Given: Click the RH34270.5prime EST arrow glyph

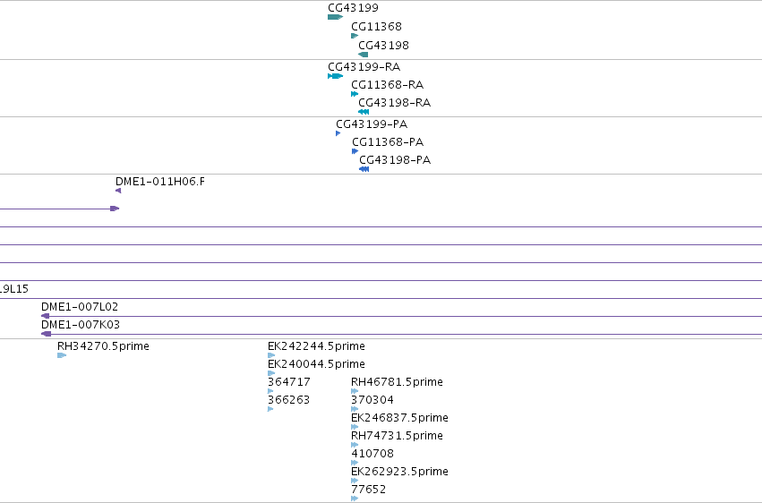Looking at the screenshot, I should [62, 355].
